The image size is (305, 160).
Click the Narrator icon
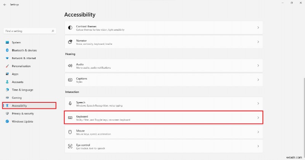point(70,42)
